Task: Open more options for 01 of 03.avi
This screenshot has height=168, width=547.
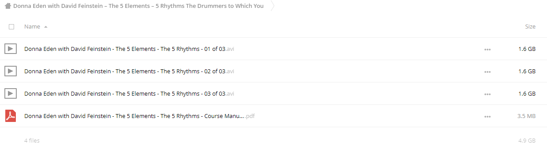Action: 487,49
